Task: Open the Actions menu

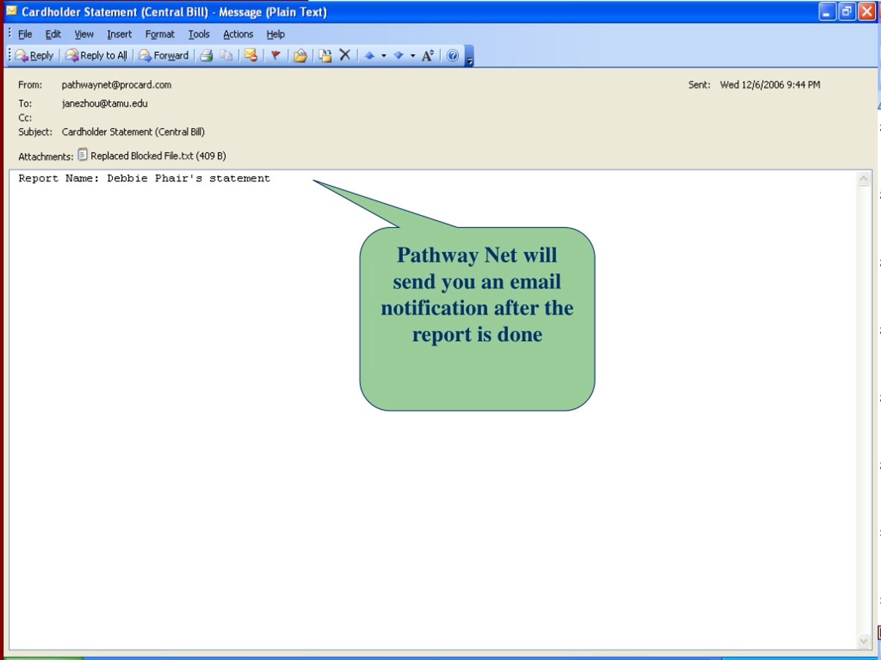Action: [238, 34]
